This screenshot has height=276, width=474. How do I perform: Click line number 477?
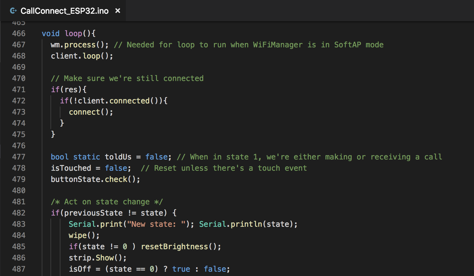click(x=19, y=157)
